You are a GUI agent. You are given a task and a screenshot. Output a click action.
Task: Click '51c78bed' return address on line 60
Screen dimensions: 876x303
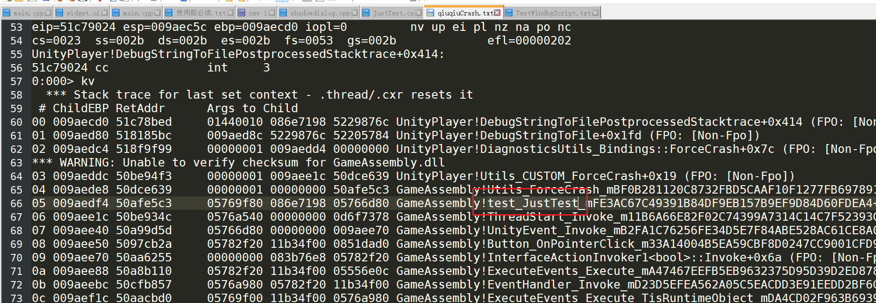[144, 122]
